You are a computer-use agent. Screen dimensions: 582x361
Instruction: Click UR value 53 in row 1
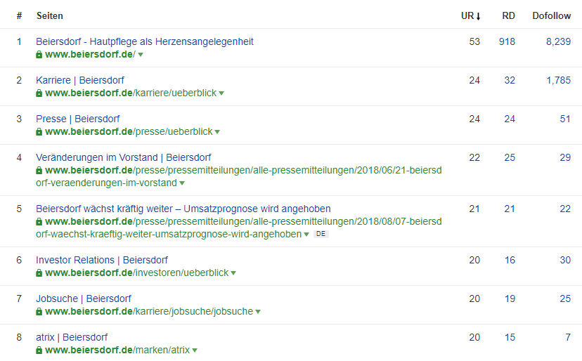coord(474,41)
